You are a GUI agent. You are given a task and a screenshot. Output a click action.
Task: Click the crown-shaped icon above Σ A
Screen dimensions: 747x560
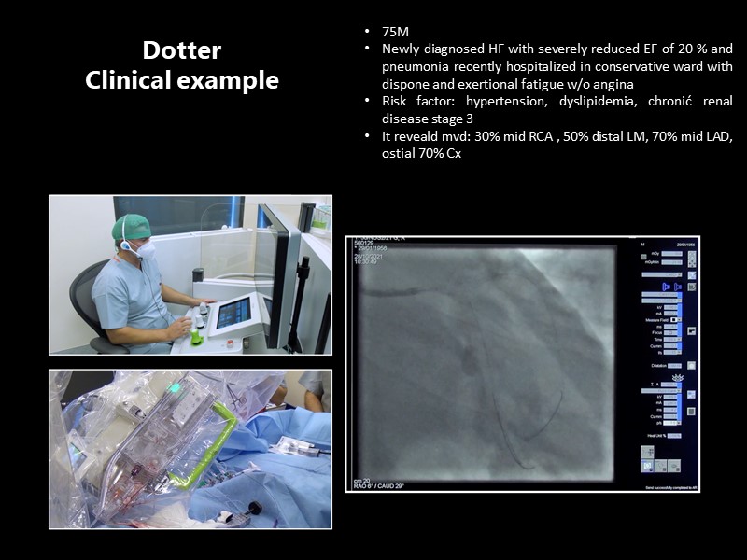pos(678,378)
